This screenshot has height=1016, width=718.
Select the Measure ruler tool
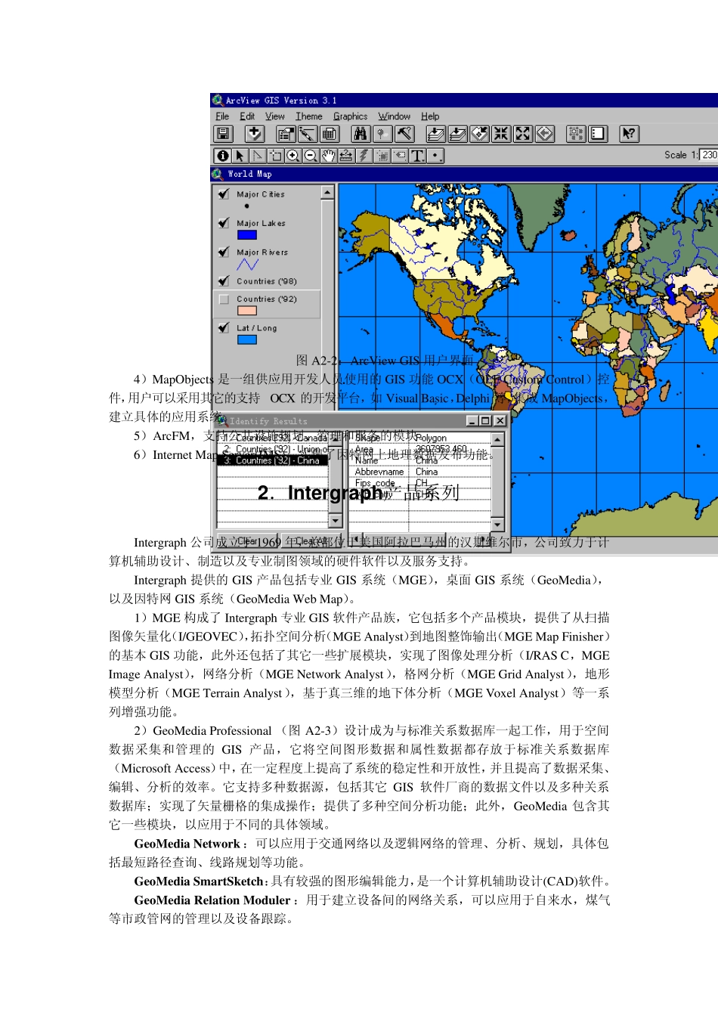tap(345, 156)
